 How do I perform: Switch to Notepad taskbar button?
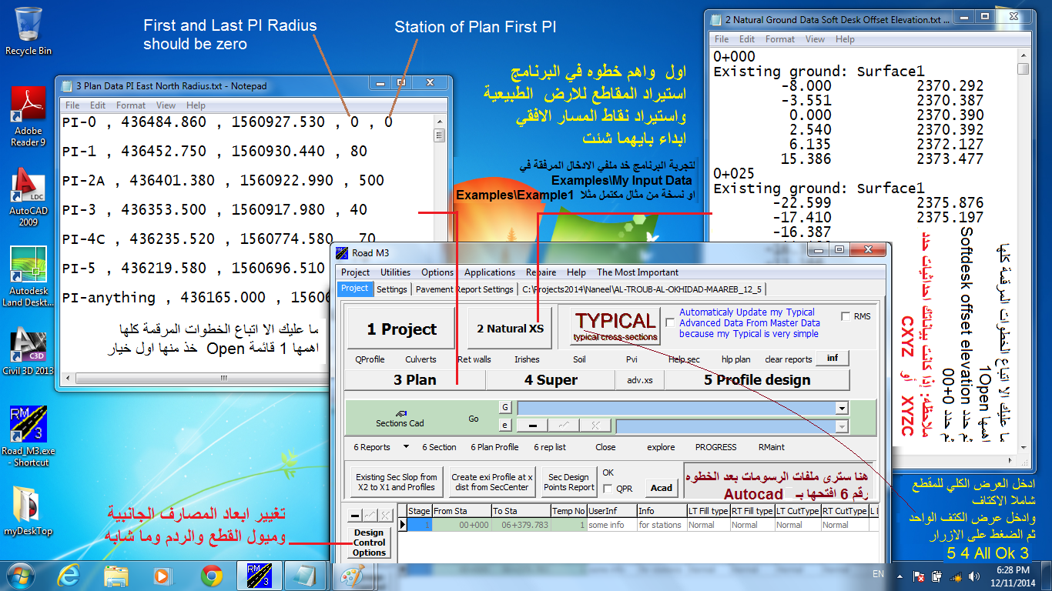pyautogui.click(x=305, y=575)
